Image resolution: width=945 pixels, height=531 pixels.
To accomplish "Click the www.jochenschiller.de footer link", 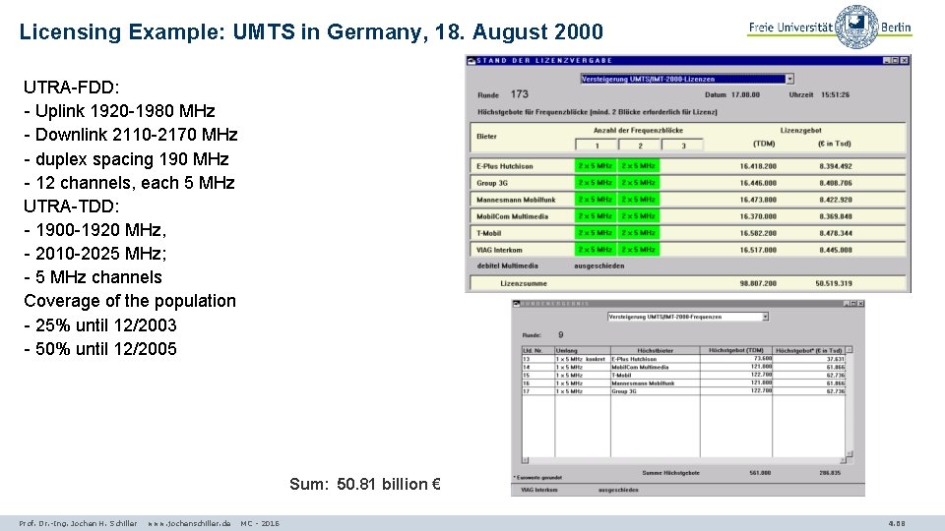I will (x=189, y=524).
